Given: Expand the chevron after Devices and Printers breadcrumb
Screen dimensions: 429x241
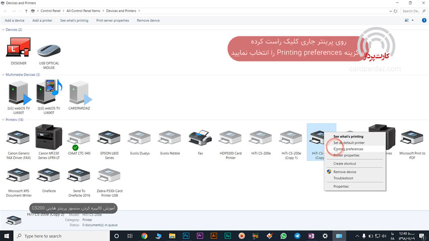Looking at the screenshot, I should point(139,11).
